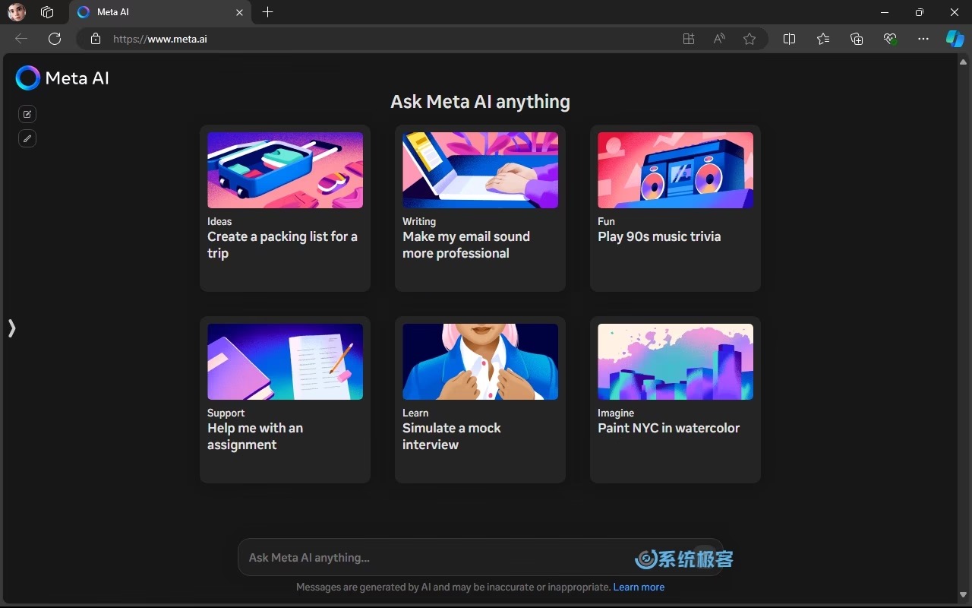Open Browser essentials heart icon

[890, 39]
